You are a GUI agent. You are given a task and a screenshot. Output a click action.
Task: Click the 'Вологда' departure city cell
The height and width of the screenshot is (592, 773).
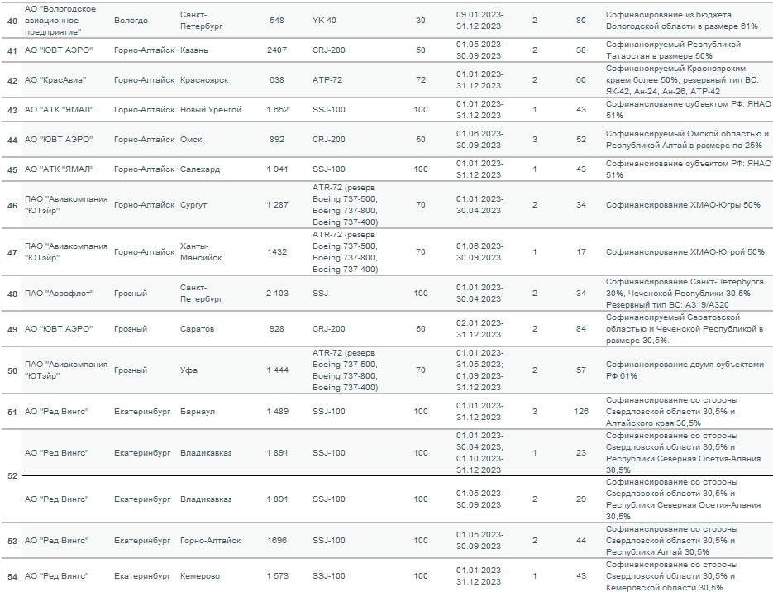(131, 21)
